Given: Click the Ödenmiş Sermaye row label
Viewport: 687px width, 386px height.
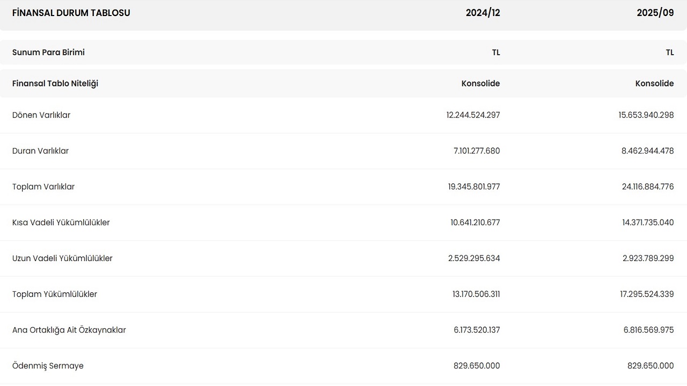Looking at the screenshot, I should (48, 366).
